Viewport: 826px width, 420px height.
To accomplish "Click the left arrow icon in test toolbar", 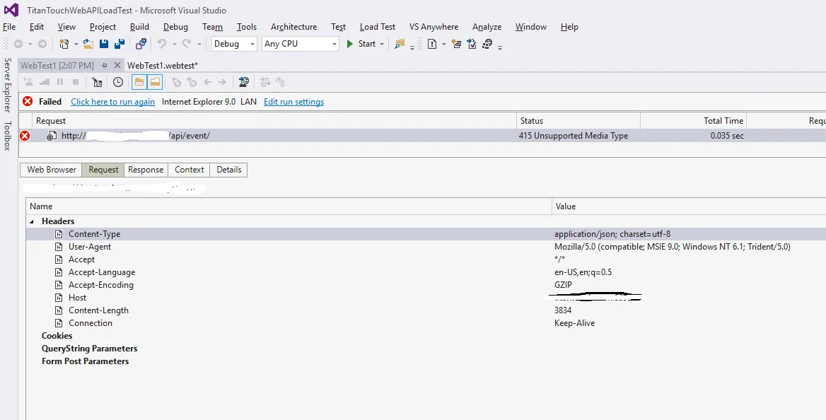I will (207, 82).
